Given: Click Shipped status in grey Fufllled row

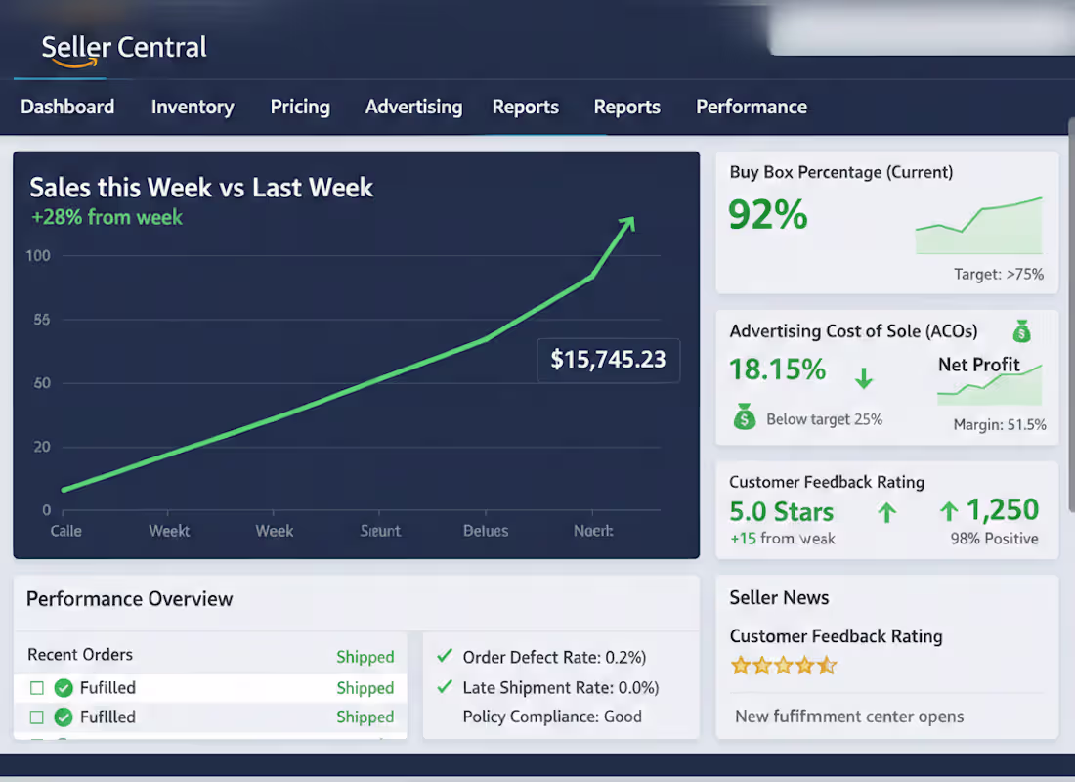Looking at the screenshot, I should coord(365,717).
